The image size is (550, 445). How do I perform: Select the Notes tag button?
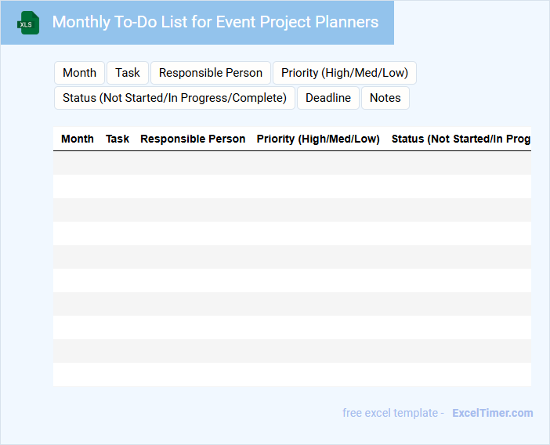[385, 98]
